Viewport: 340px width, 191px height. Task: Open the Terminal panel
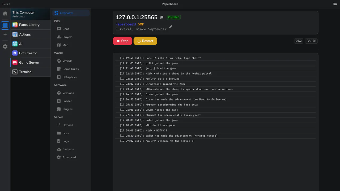(31, 72)
